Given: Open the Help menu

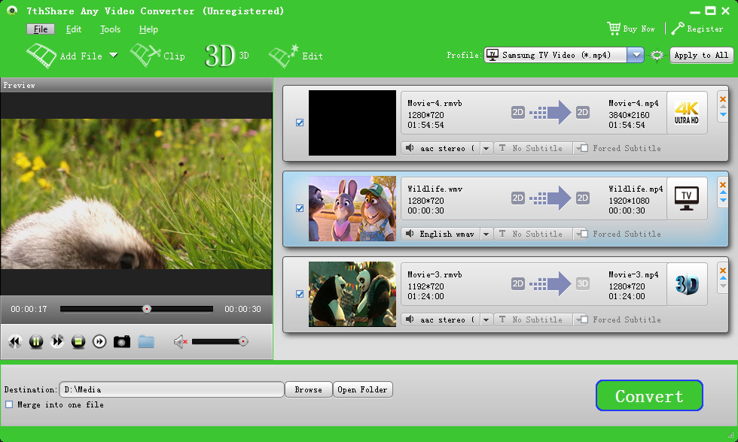Looking at the screenshot, I should [148, 29].
